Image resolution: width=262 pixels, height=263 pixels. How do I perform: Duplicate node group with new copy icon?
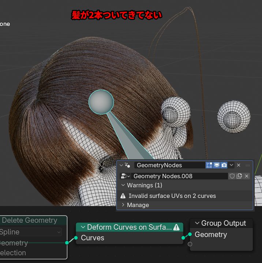pyautogui.click(x=239, y=176)
